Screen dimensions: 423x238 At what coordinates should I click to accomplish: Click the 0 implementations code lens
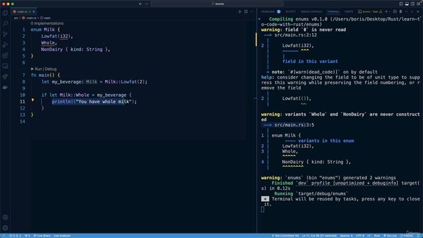[47, 24]
